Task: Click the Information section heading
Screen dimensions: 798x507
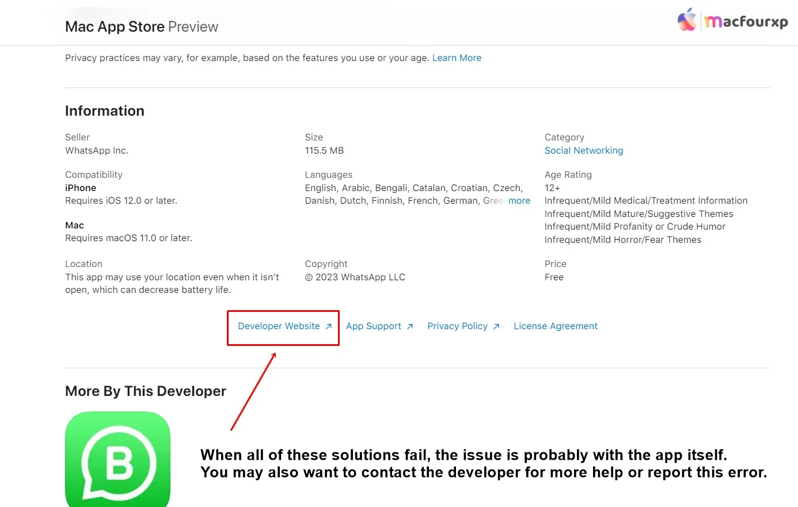Action: pyautogui.click(x=105, y=111)
